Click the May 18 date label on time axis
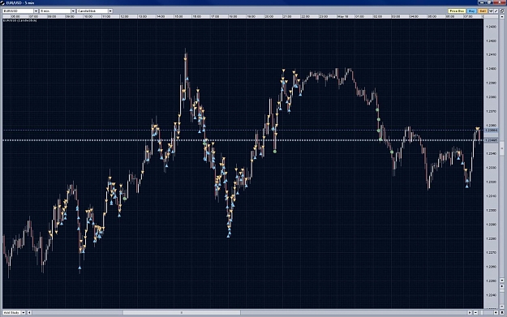Viewport: 507px width, 317px height. 343,16
